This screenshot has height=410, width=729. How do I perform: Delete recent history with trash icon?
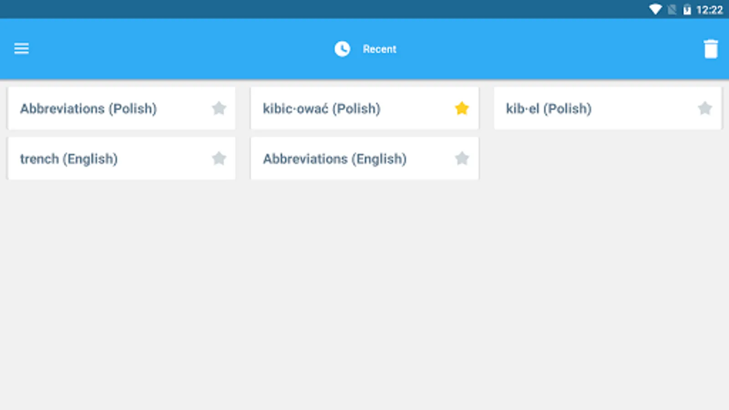[710, 49]
